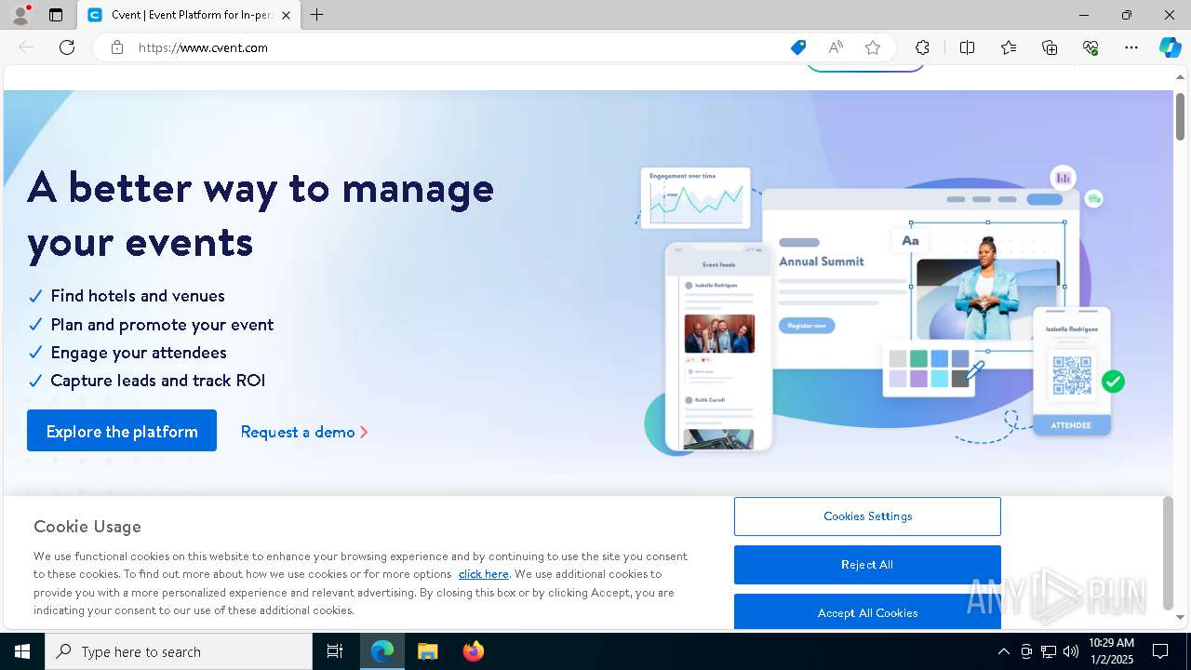Click the browser back arrow
This screenshot has width=1191, height=670.
(x=26, y=47)
